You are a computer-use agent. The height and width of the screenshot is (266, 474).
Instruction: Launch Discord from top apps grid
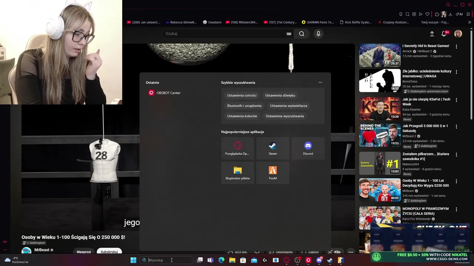[308, 148]
